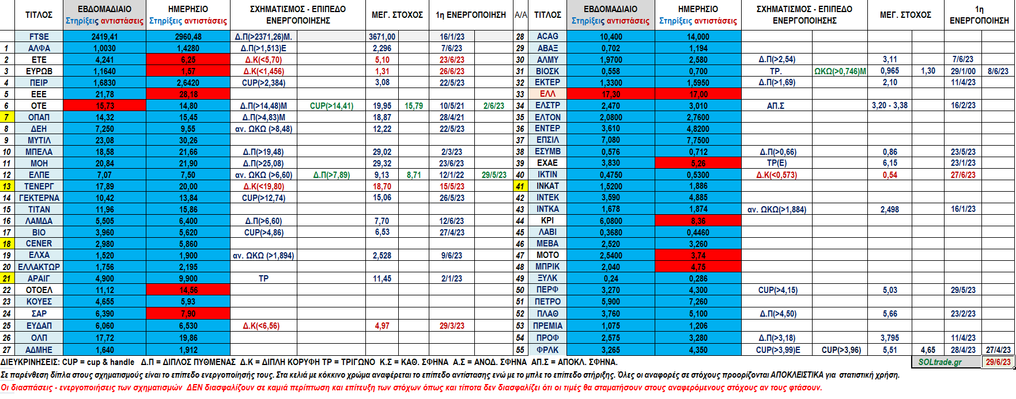Click ΕΛΣΤΡ target range 3,20 - 3,38
The width and height of the screenshot is (1016, 399).
[x=890, y=106]
